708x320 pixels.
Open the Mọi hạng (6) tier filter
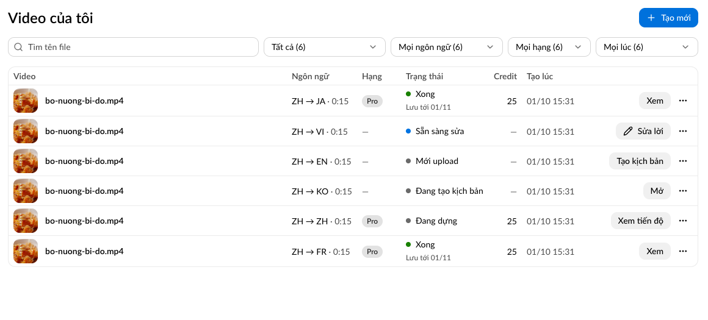(x=549, y=47)
